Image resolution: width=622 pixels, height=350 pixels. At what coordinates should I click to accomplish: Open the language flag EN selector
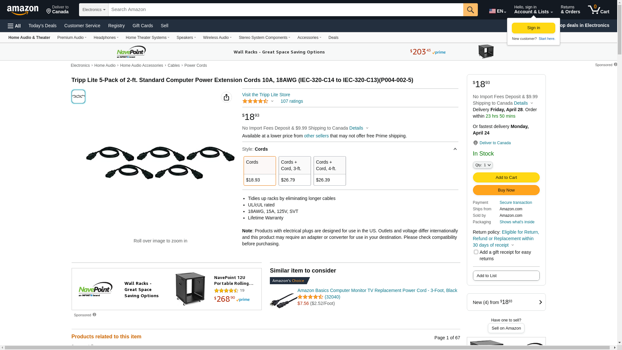pyautogui.click(x=497, y=11)
